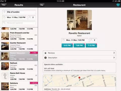Book the teal 7:15 PM slot
Viewport: 121px width, 91px height.
[x=91, y=45]
